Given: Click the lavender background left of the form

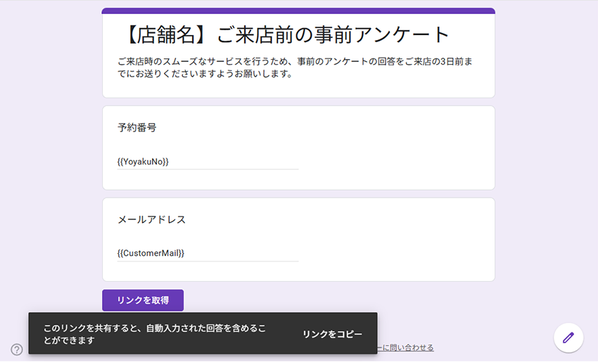Looking at the screenshot, I should pos(49,176).
